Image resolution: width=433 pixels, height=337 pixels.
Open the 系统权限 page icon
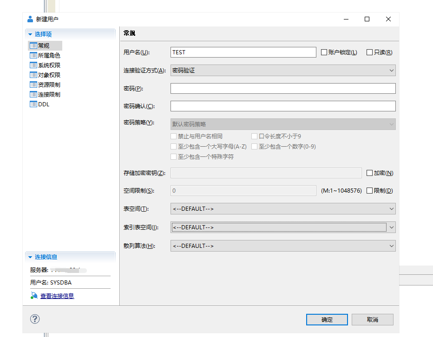(x=33, y=65)
